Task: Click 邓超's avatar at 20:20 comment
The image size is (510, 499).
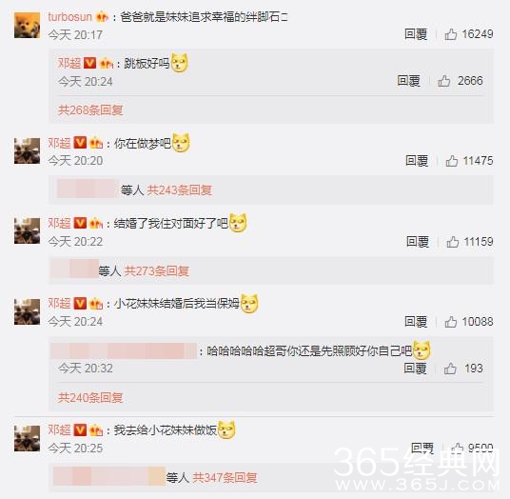Action: pos(28,150)
